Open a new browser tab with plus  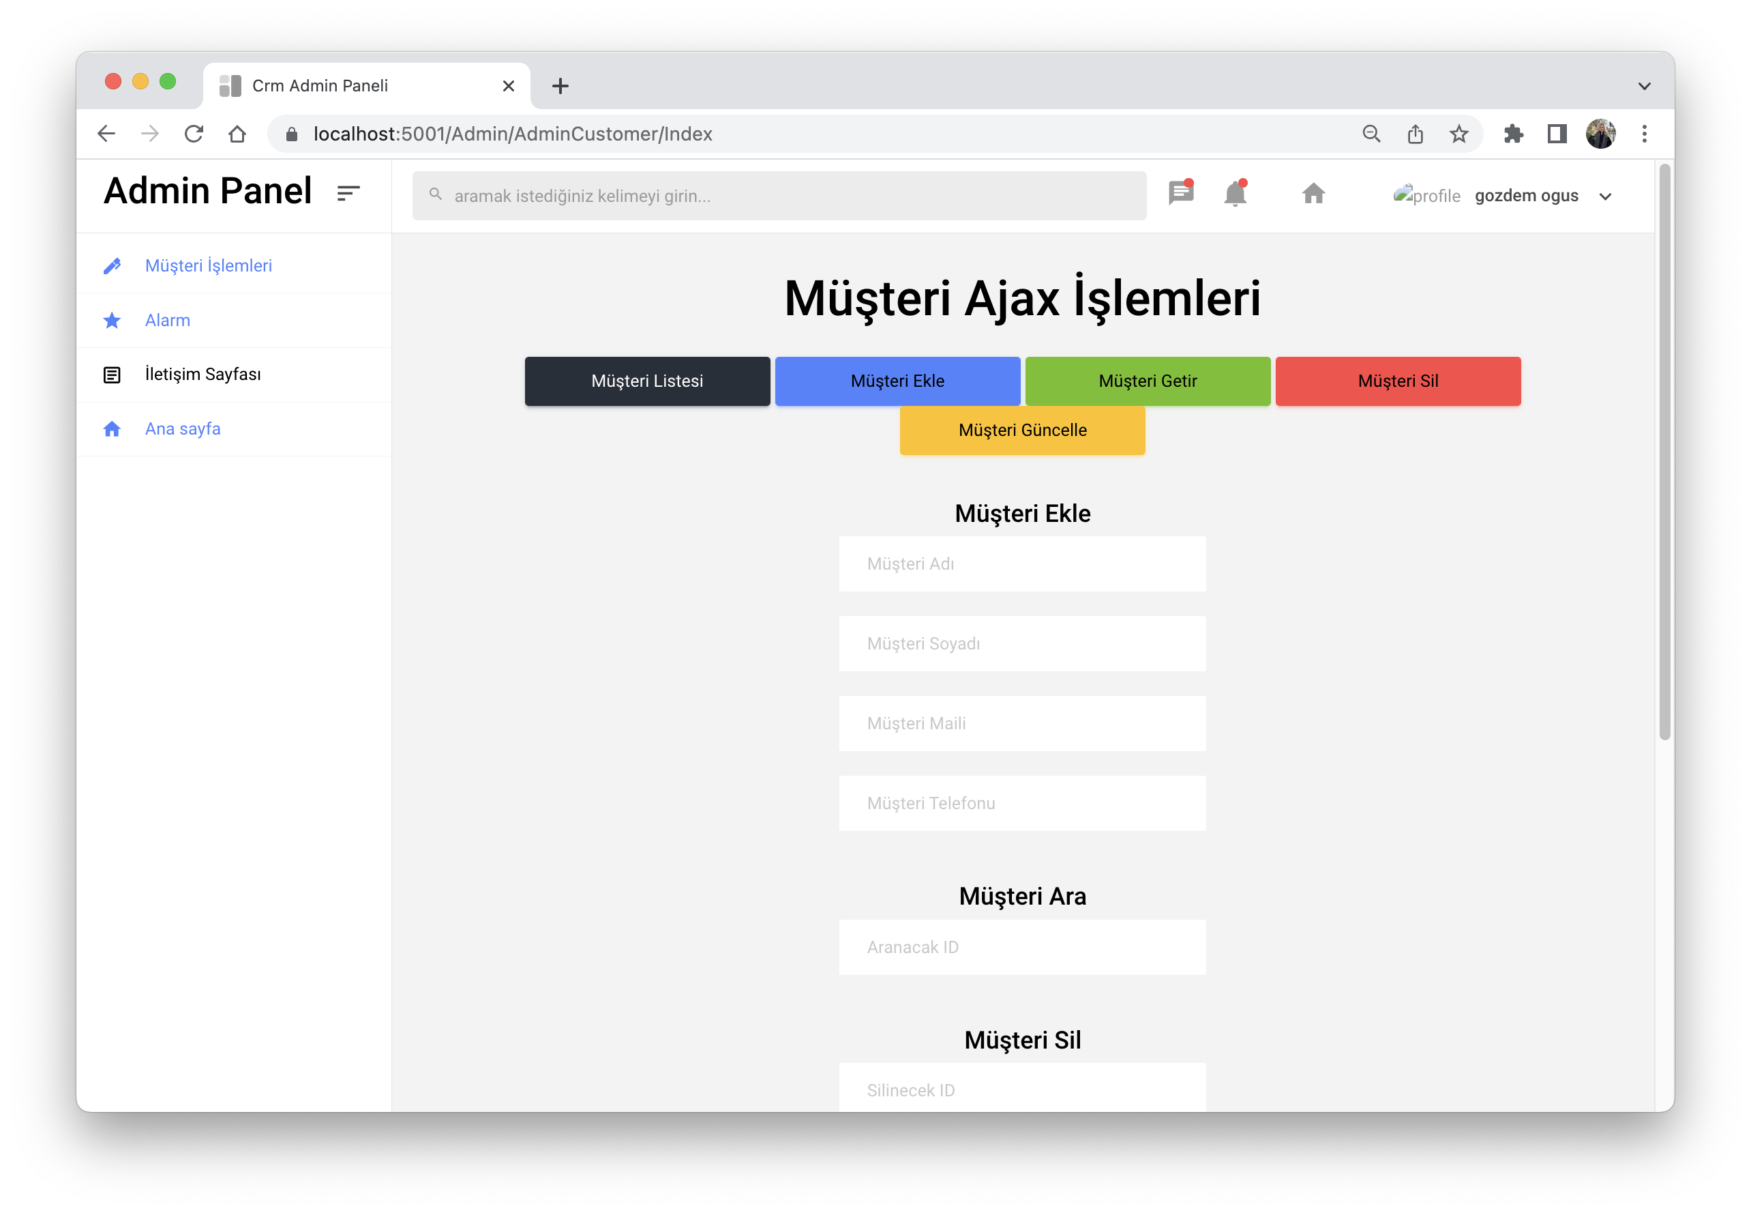[560, 86]
